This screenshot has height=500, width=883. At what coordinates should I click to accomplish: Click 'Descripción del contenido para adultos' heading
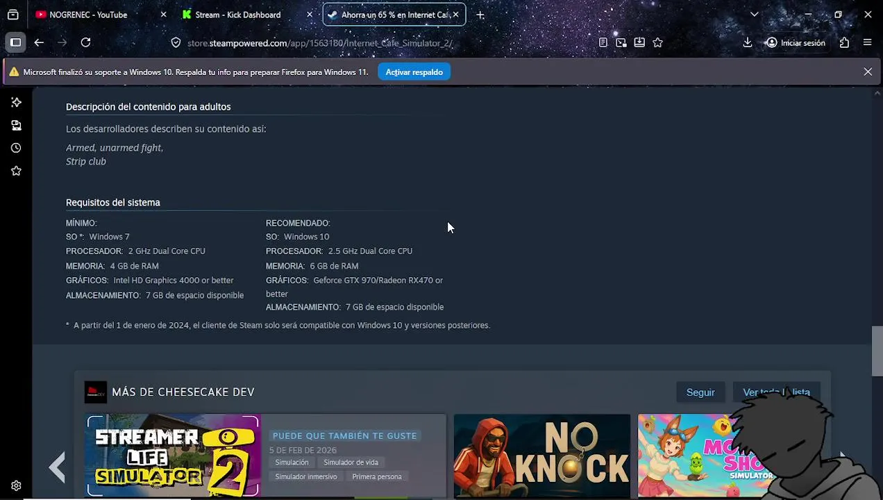pos(149,107)
